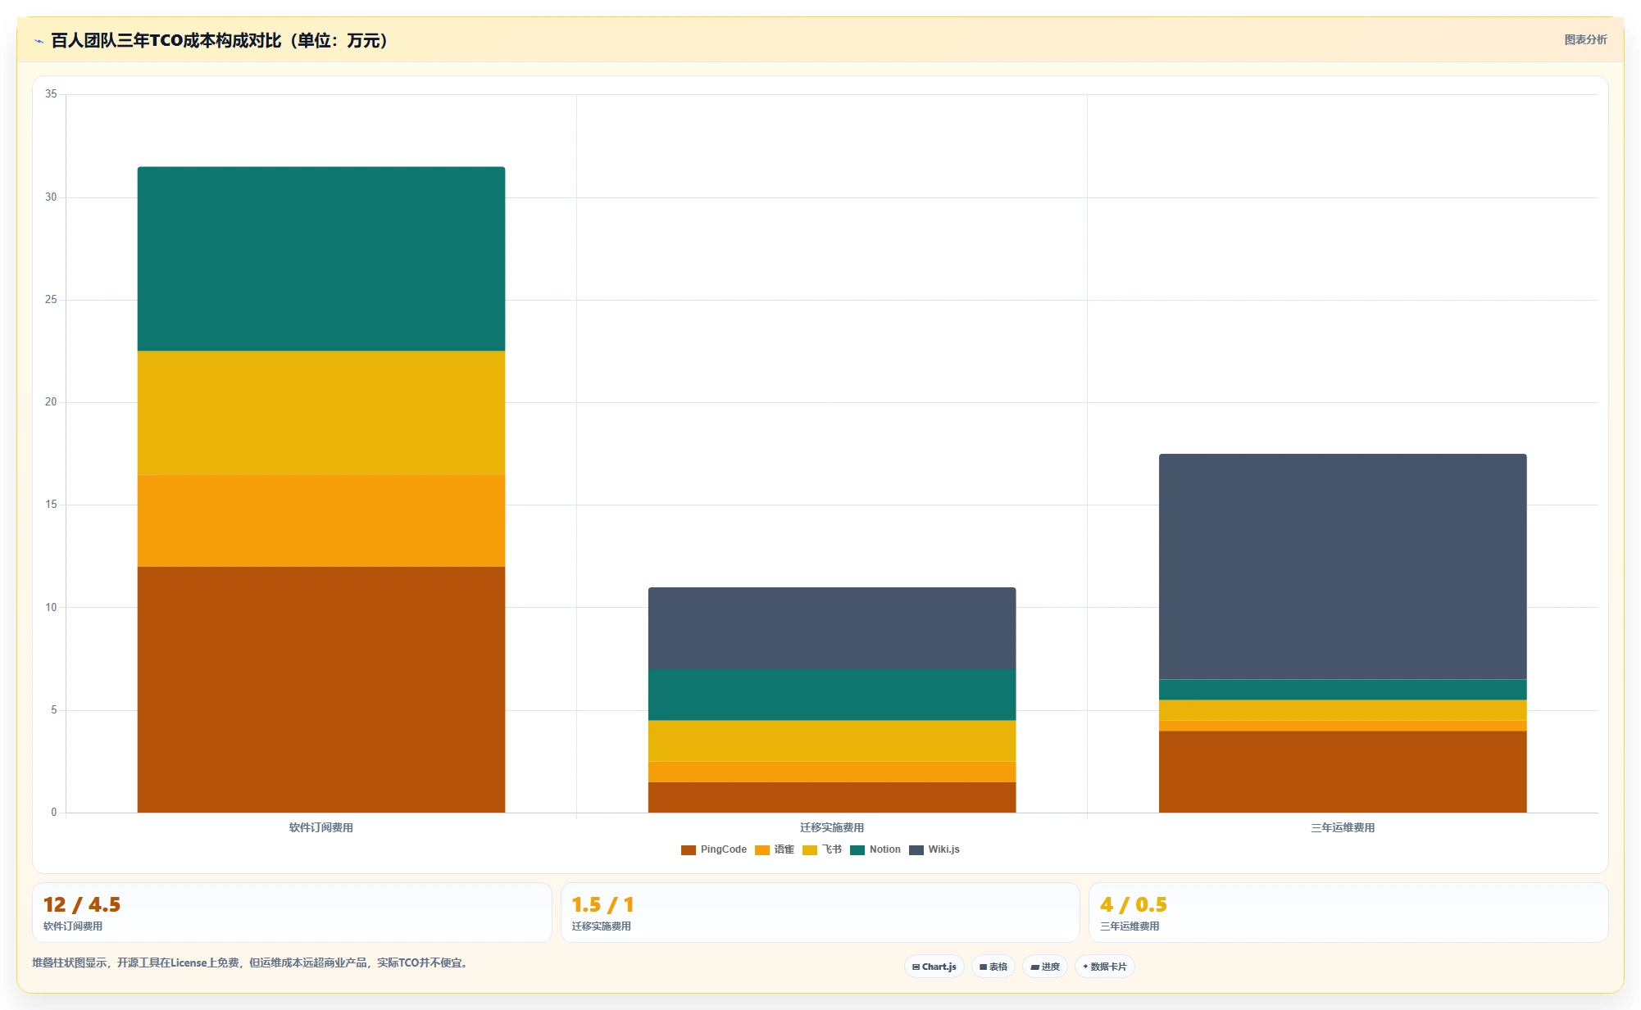Image resolution: width=1641 pixels, height=1010 pixels.
Task: Click the 图表分析 label in header
Action: 1585,39
